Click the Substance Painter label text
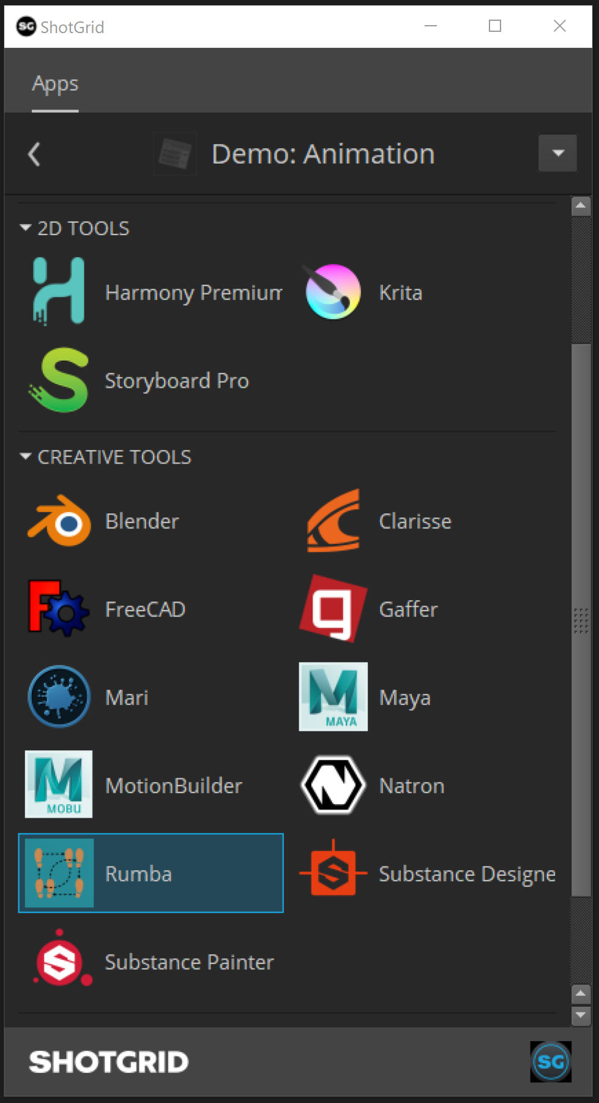This screenshot has width=599, height=1103. [189, 962]
